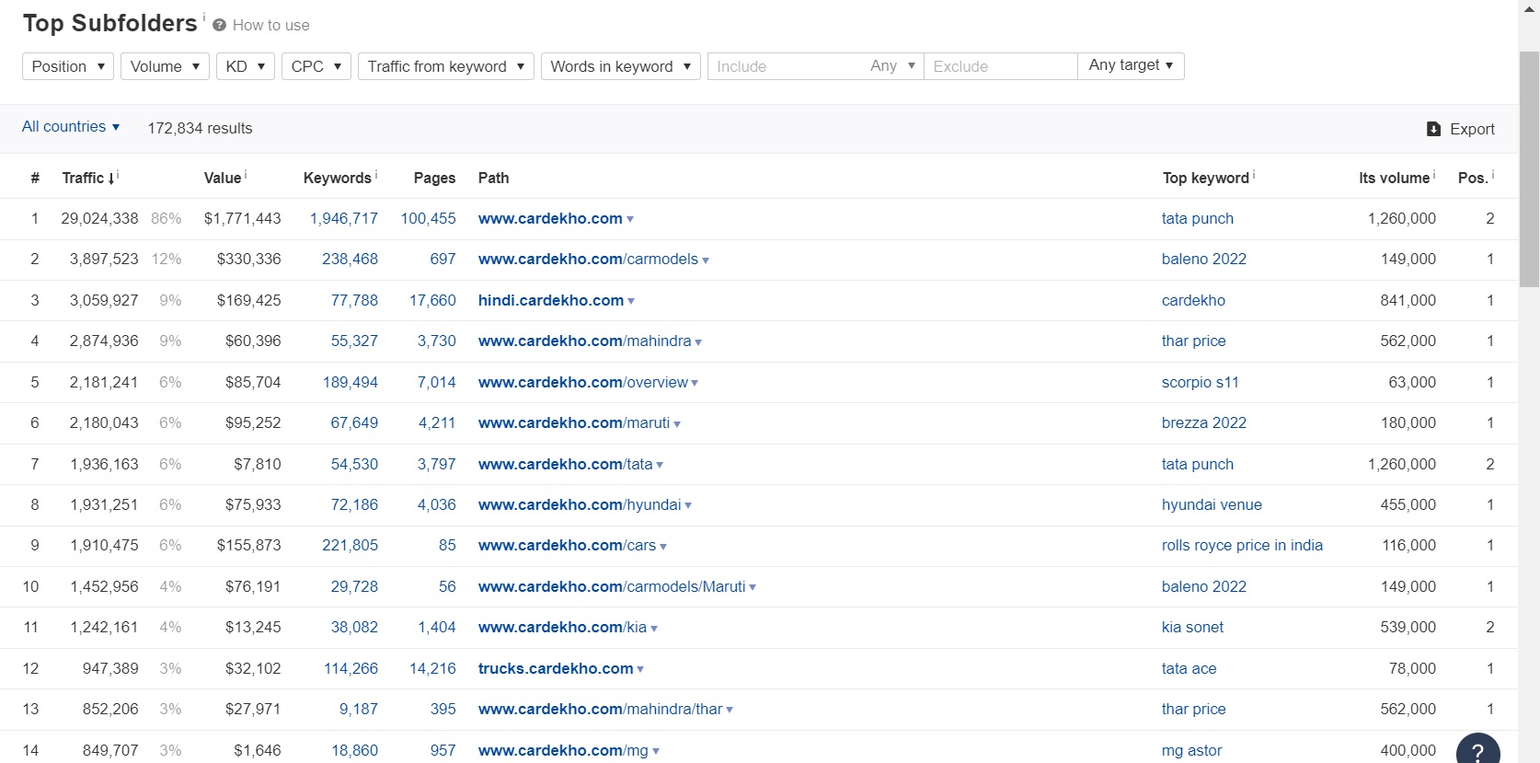Click the page vertical scrollbar thumb
The image size is (1540, 763).
(1529, 169)
